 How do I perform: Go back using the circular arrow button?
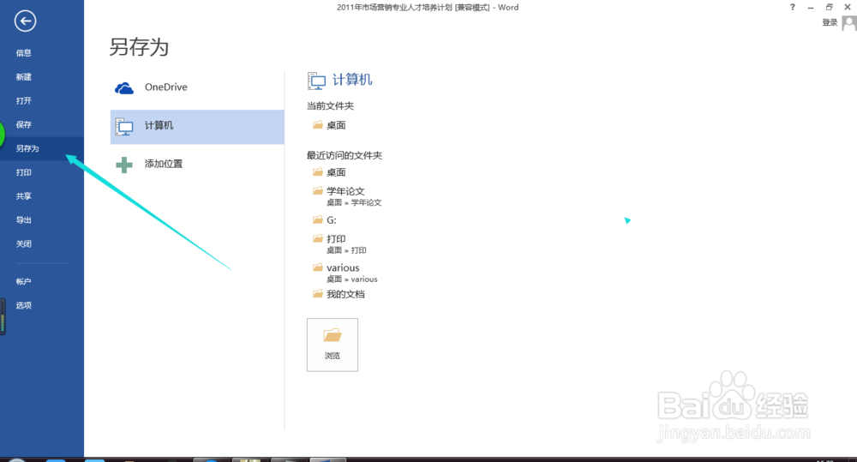[x=25, y=21]
